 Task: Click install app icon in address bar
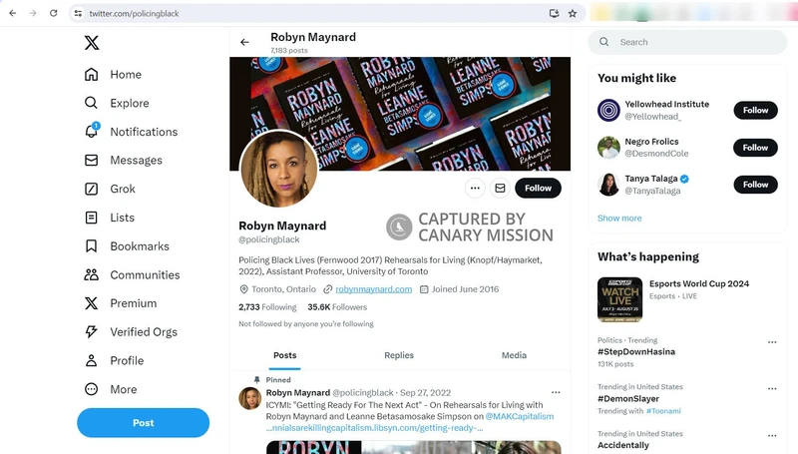coord(555,13)
